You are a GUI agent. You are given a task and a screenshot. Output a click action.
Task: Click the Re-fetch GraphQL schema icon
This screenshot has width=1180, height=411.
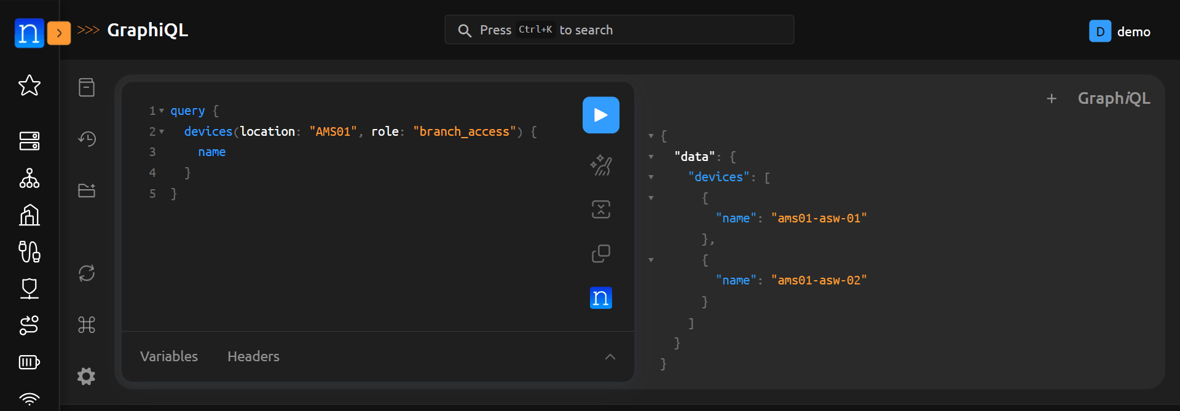tap(87, 273)
